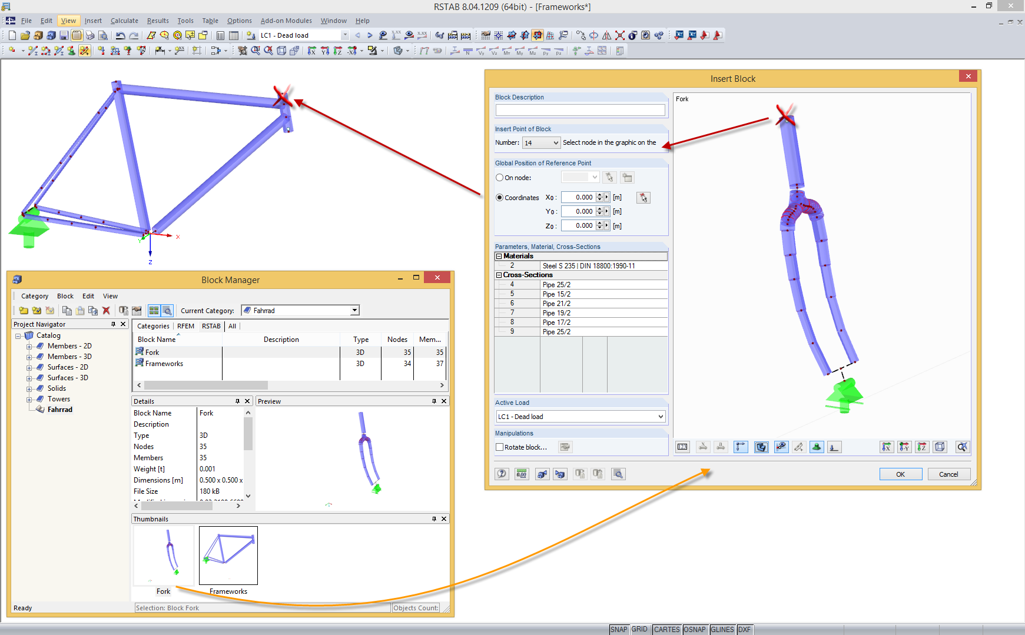Click the zoom-all icon in preview toolbar
This screenshot has height=635, width=1025.
(962, 447)
